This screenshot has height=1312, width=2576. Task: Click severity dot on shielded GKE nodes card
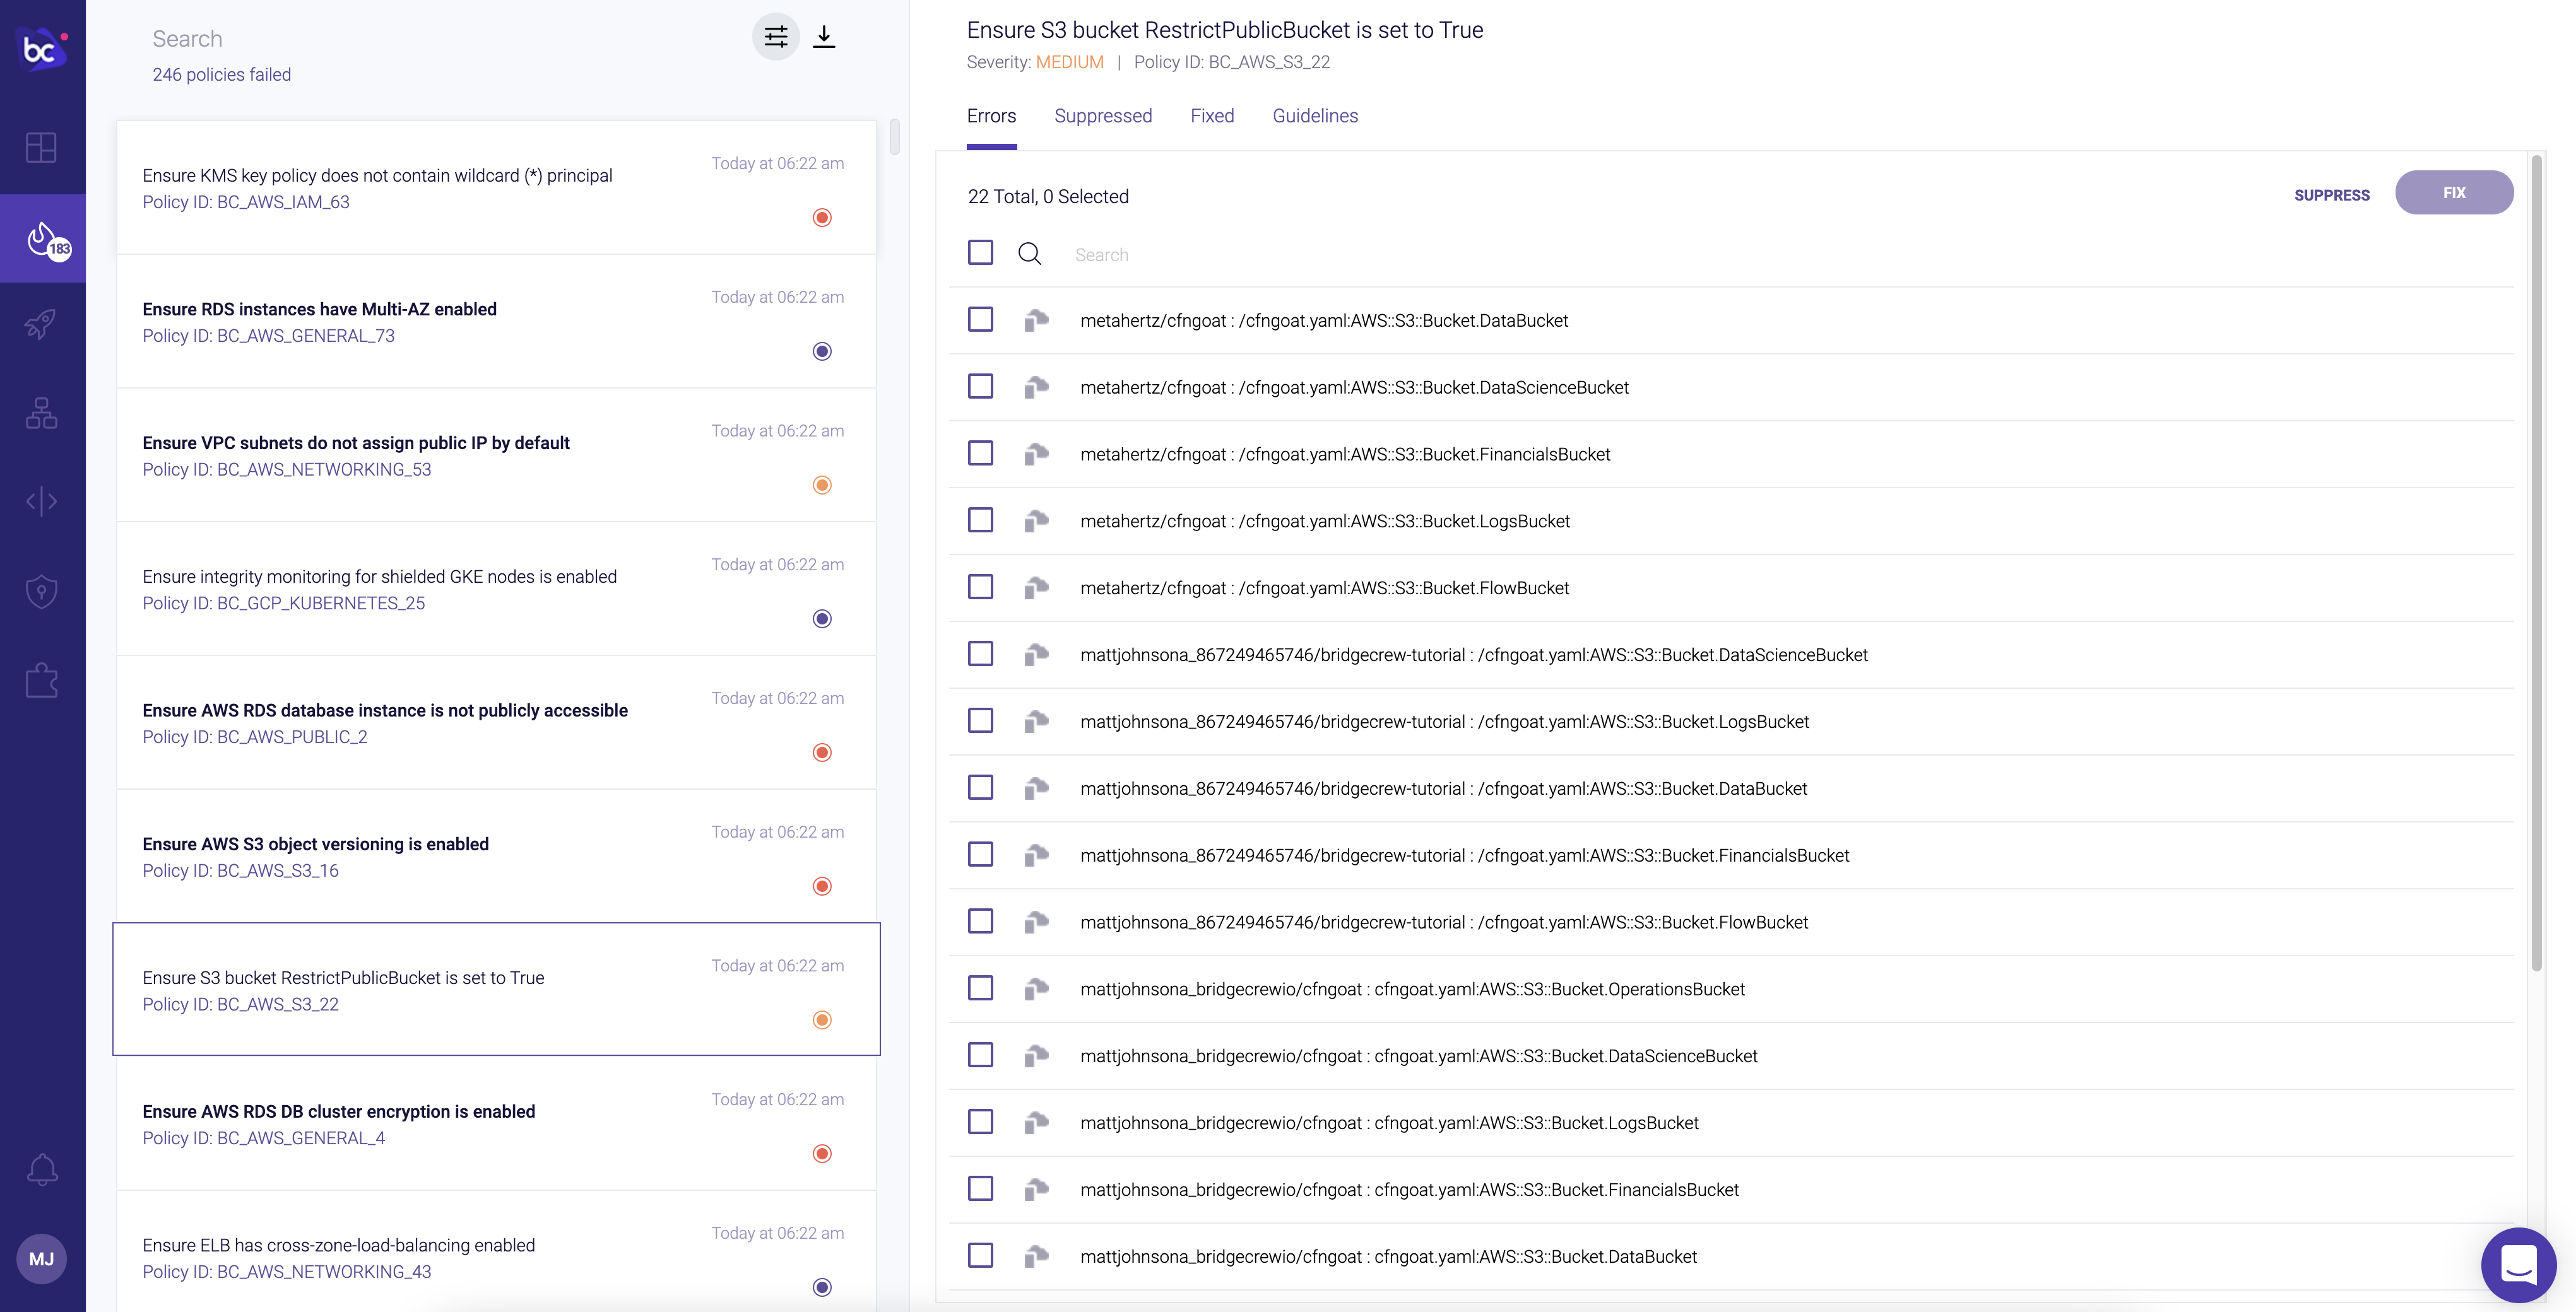coord(822,619)
